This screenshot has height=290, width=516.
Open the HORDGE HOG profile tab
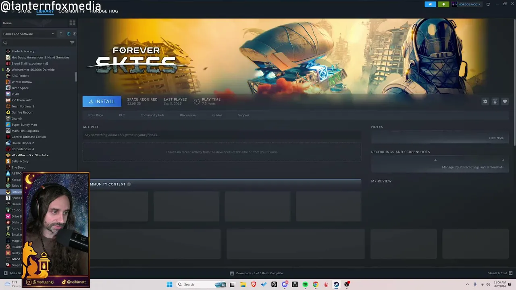(x=104, y=11)
